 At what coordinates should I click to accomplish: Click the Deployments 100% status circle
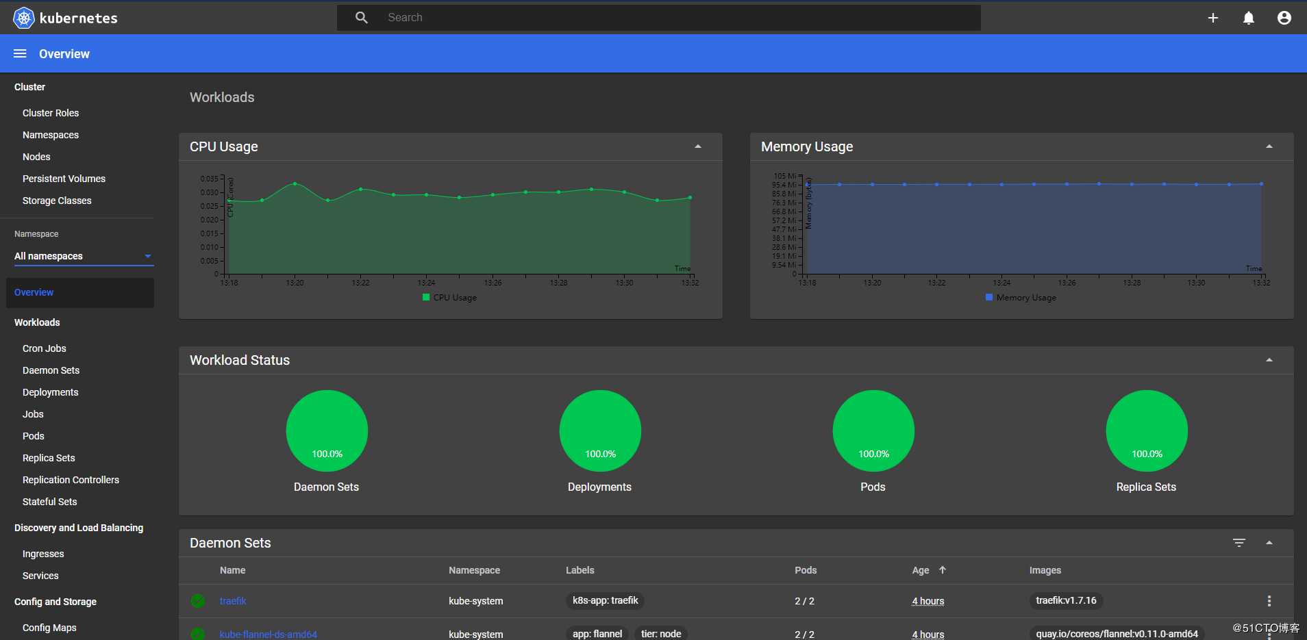tap(600, 431)
